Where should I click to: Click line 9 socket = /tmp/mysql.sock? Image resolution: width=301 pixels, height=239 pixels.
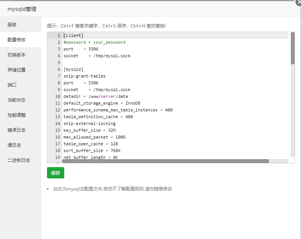coord(97,90)
